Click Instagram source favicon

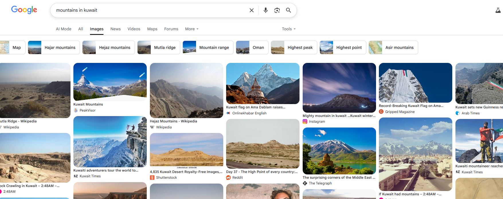tap(305, 121)
